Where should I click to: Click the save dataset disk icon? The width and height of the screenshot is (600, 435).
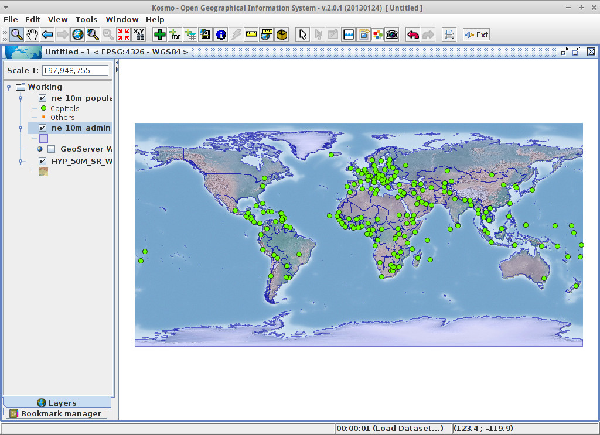coord(206,35)
